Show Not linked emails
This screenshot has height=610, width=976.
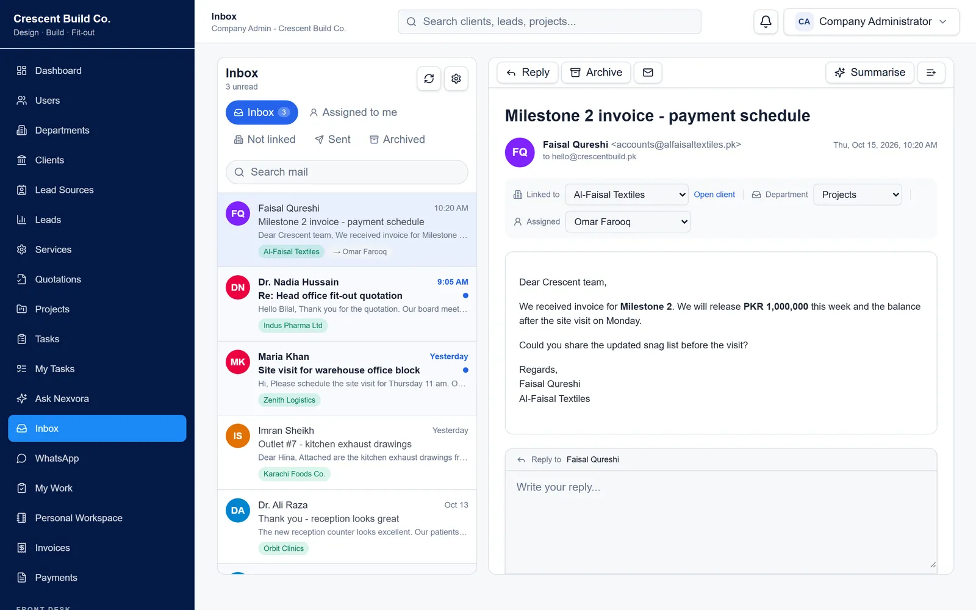265,140
